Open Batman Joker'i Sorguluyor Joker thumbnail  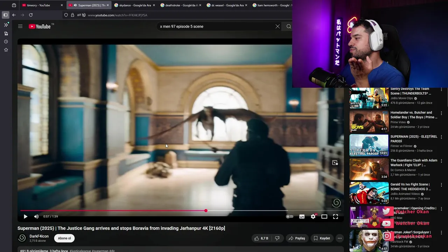[369, 241]
